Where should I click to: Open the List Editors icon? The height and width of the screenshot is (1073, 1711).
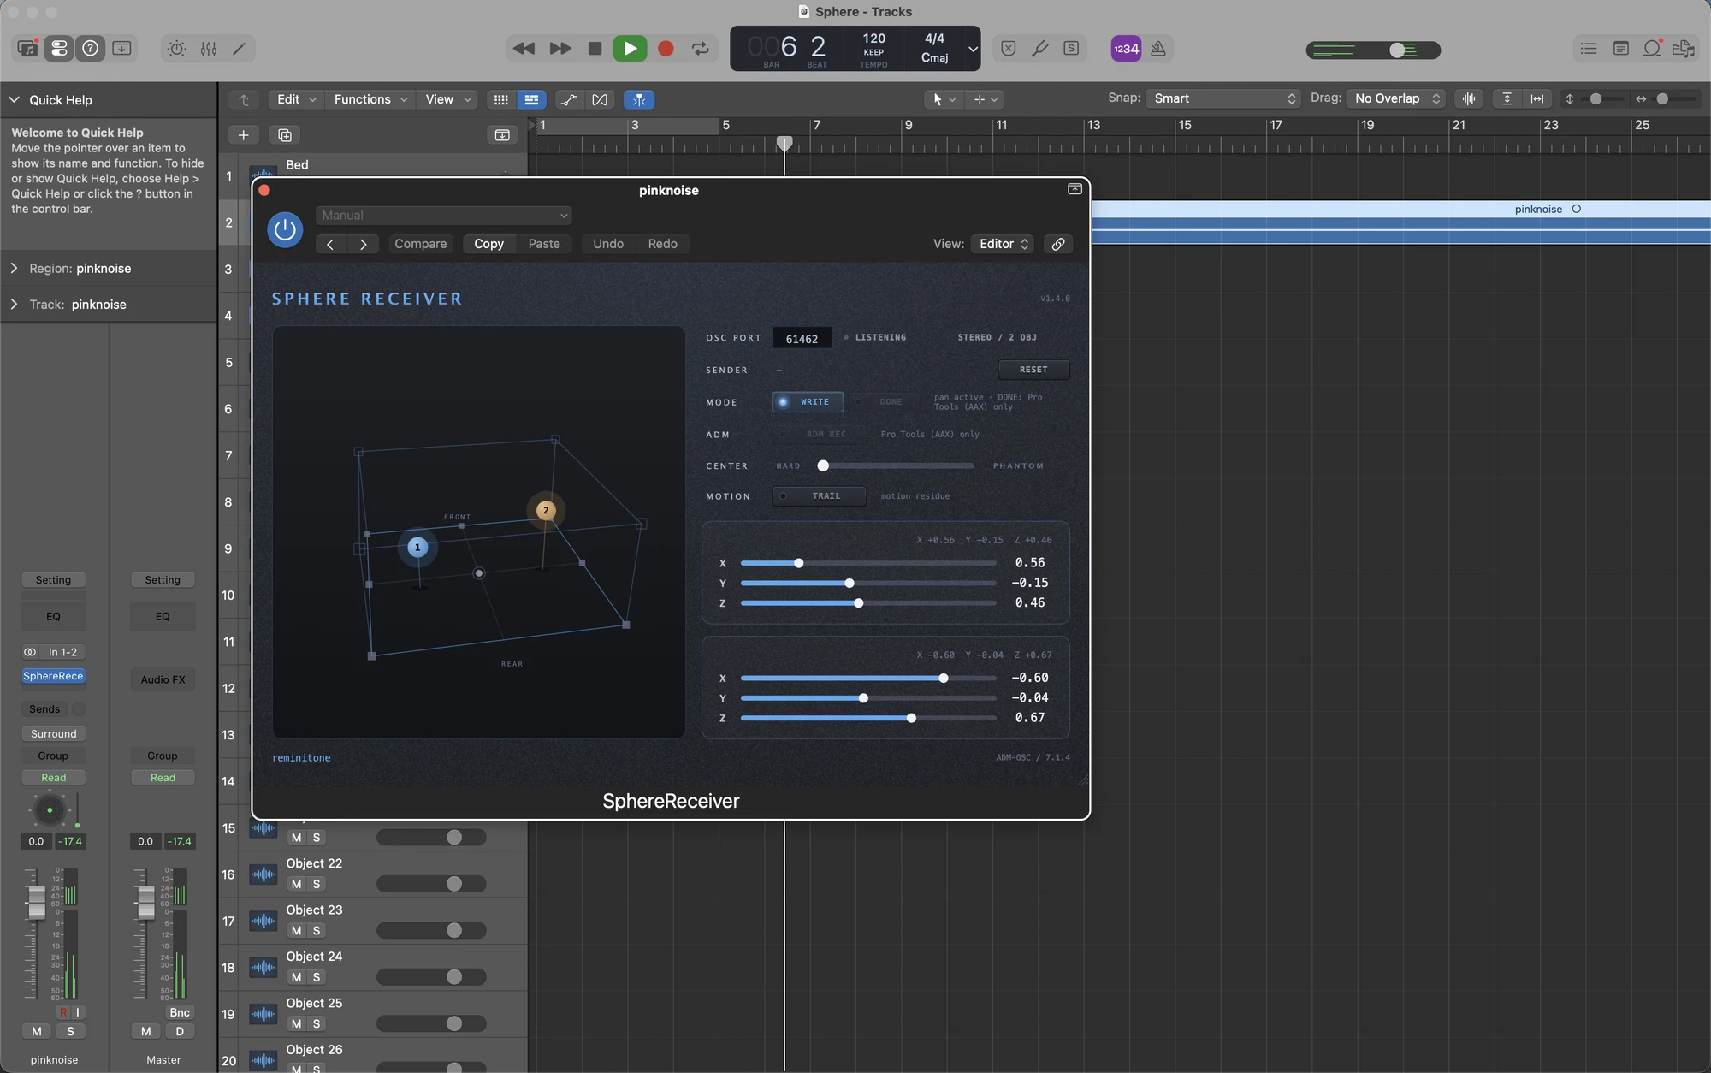point(1589,49)
